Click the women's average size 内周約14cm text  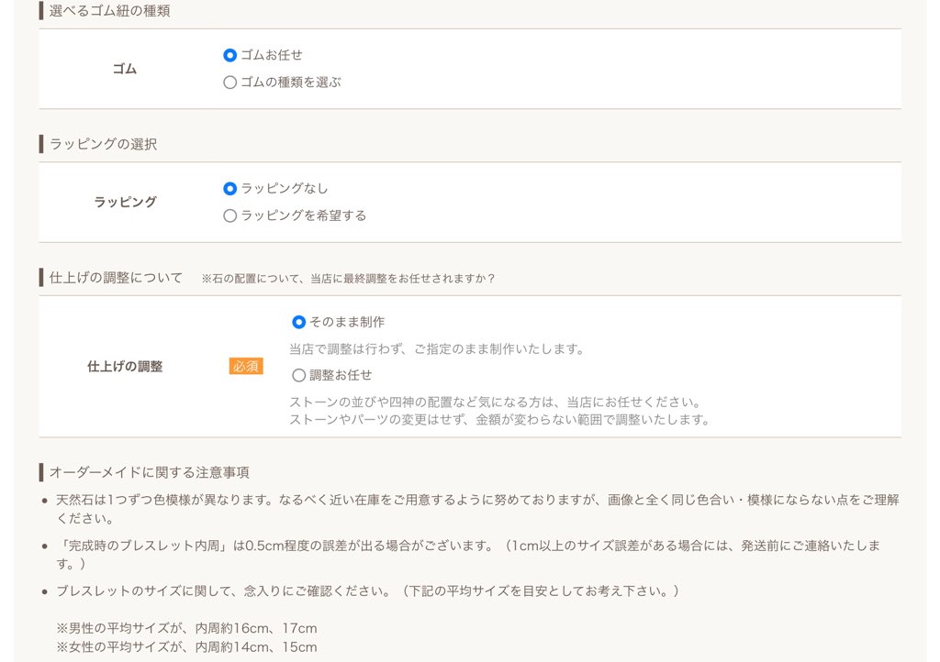tap(182, 646)
